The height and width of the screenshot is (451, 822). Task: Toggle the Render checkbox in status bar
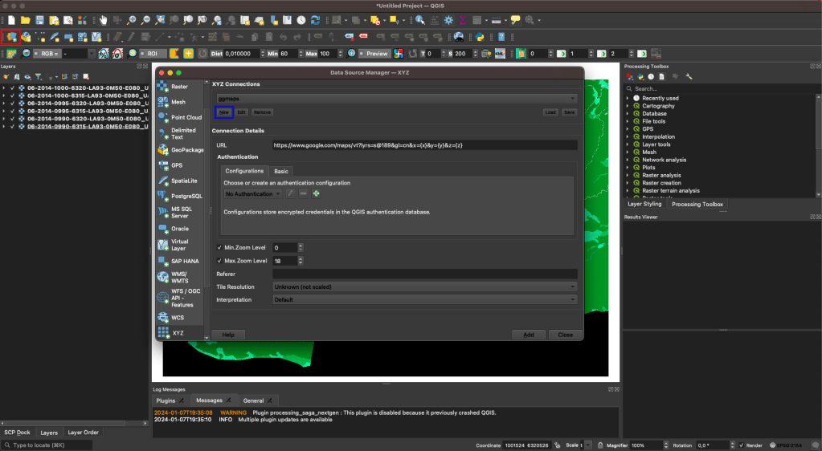(x=741, y=445)
